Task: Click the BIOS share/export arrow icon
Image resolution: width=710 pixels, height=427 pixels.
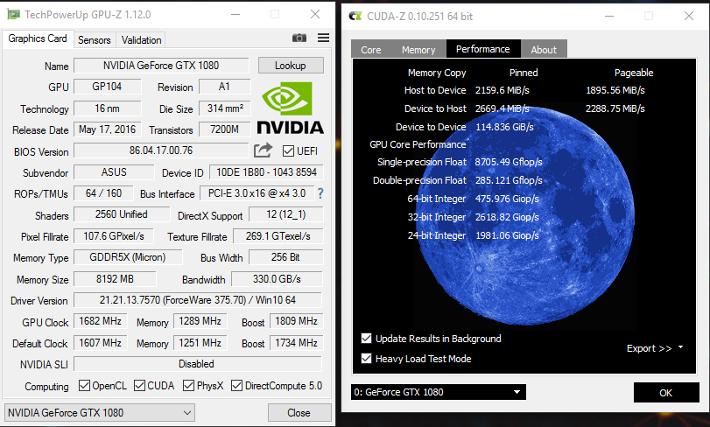Action: click(x=263, y=150)
